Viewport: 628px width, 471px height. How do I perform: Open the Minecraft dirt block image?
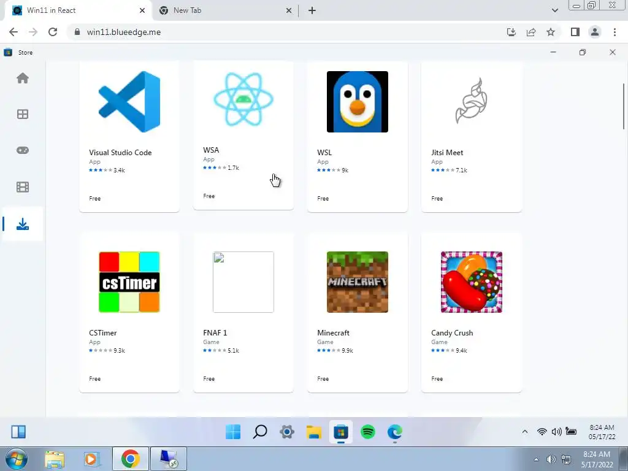[x=358, y=282]
